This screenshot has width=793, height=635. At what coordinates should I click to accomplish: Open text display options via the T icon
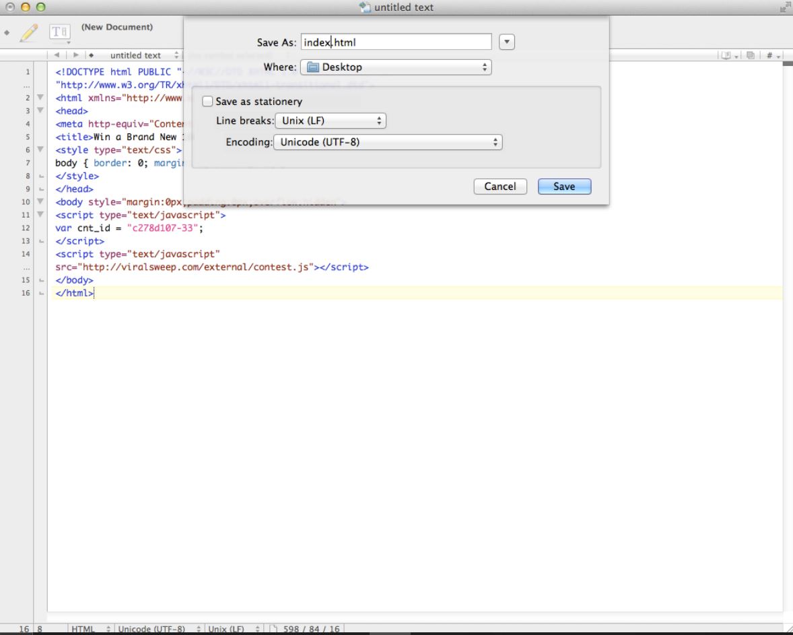pyautogui.click(x=58, y=32)
